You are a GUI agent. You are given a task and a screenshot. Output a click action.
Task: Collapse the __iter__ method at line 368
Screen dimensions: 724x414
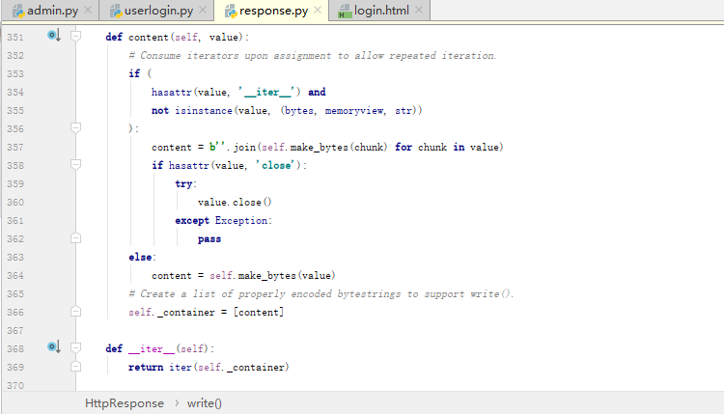tap(75, 347)
